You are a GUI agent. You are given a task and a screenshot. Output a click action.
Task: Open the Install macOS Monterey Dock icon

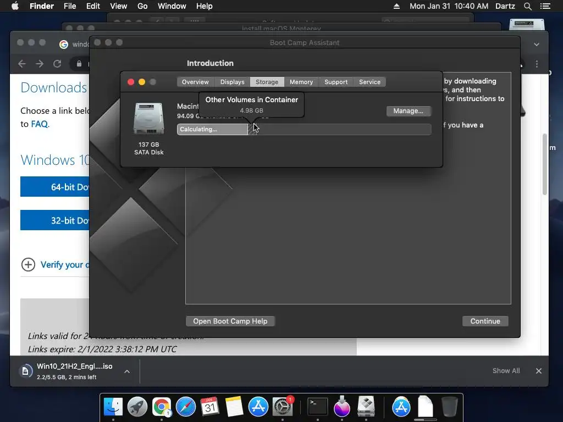[342, 407]
